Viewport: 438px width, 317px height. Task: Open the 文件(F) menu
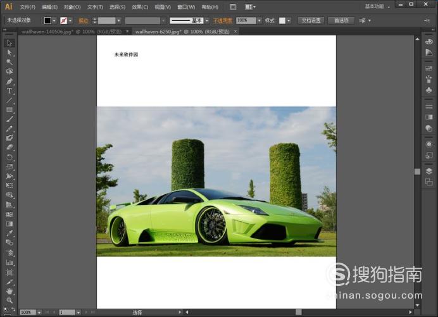click(x=28, y=7)
